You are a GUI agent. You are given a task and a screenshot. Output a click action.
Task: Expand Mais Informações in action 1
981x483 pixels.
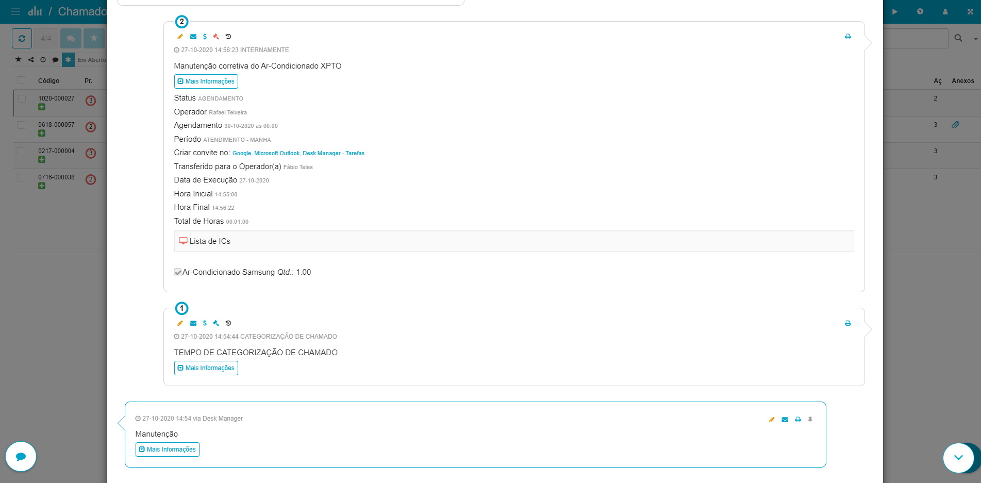coord(206,368)
